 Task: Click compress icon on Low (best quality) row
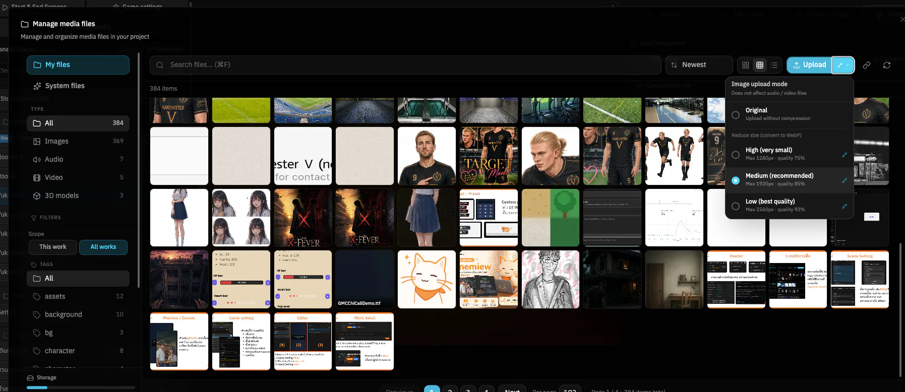point(844,206)
